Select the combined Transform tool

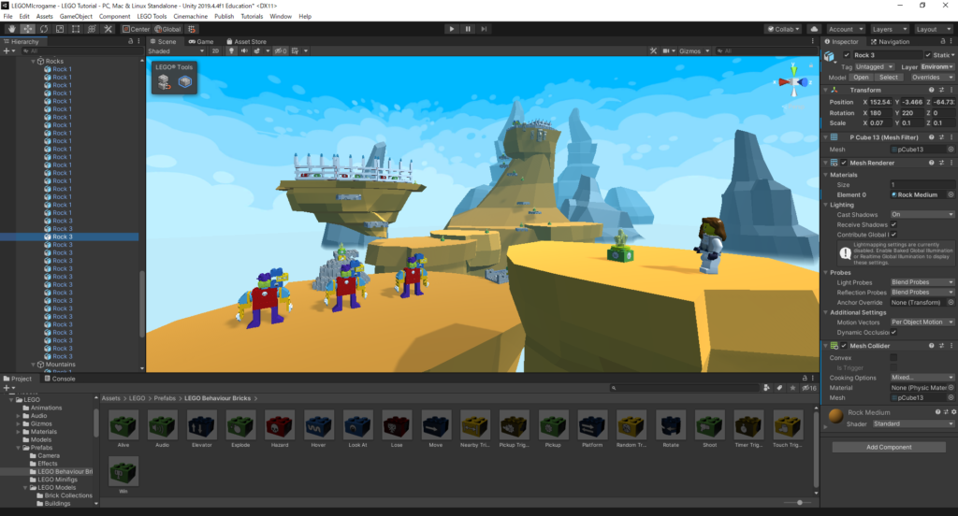pyautogui.click(x=92, y=29)
